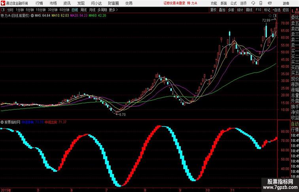
Task: Toggle the 叠加 overlay option
Action: point(222,10)
